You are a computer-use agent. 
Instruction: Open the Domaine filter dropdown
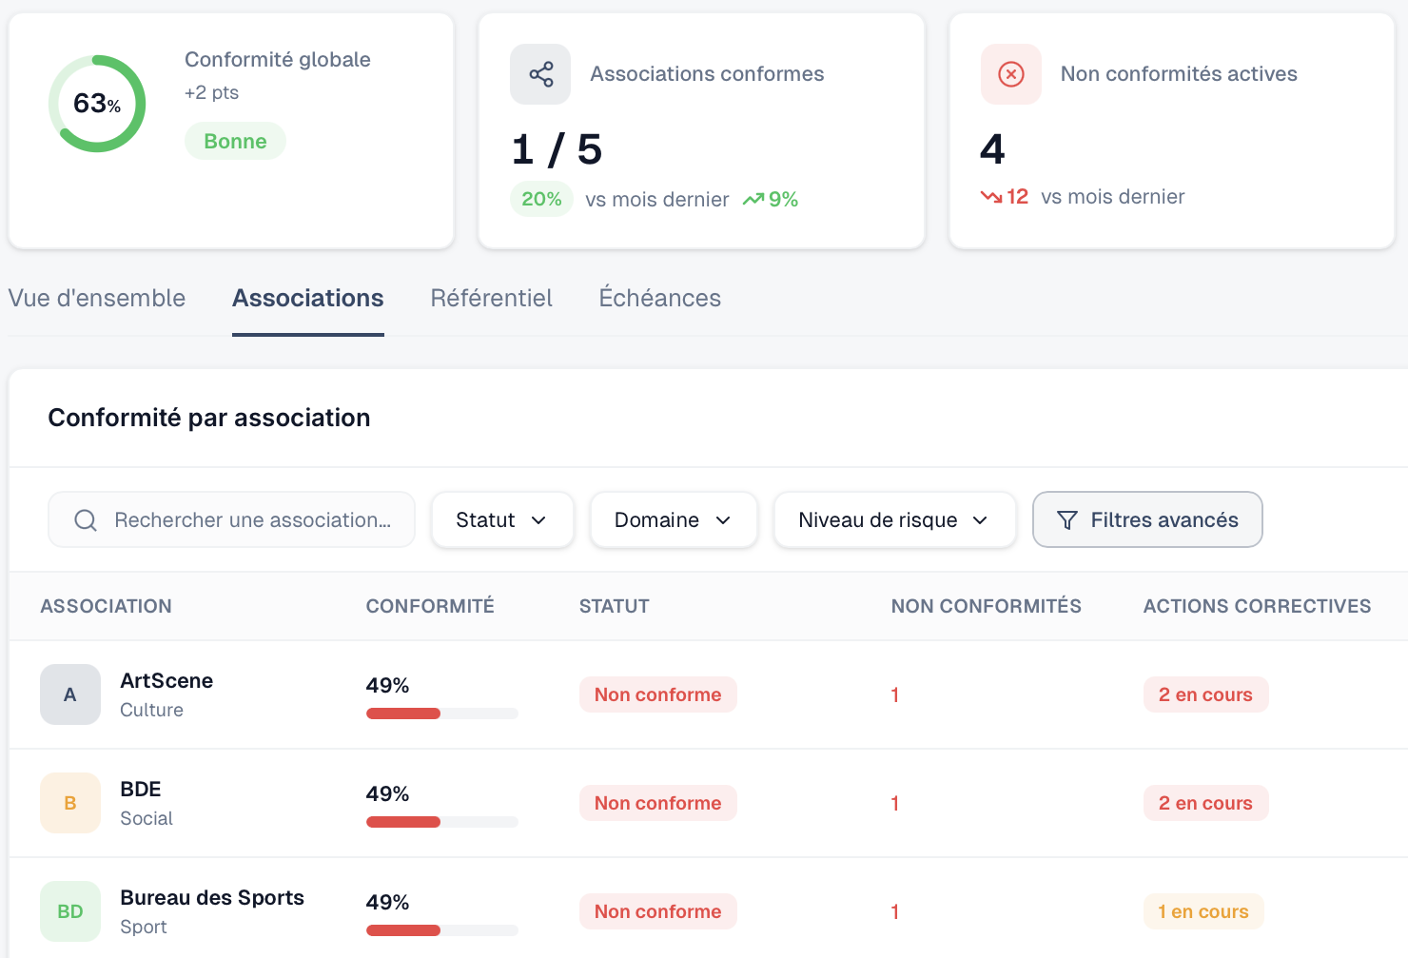tap(674, 519)
